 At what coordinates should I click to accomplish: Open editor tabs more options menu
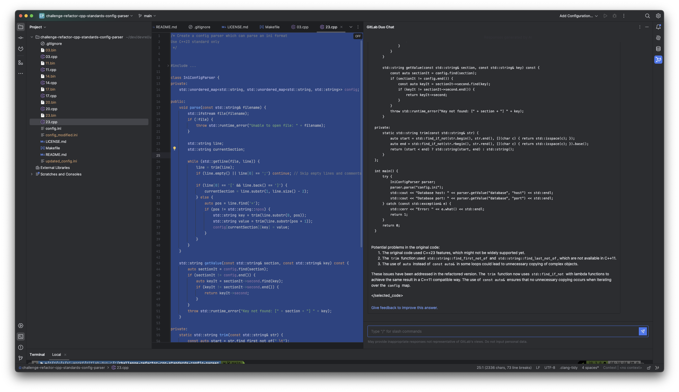[x=358, y=27]
